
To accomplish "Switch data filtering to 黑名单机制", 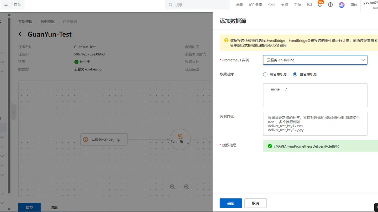I will pos(265,74).
